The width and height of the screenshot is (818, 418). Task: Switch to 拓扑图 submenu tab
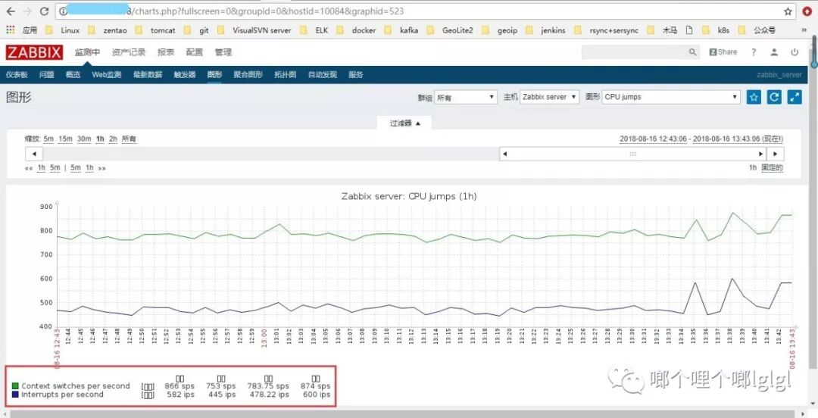tap(286, 75)
